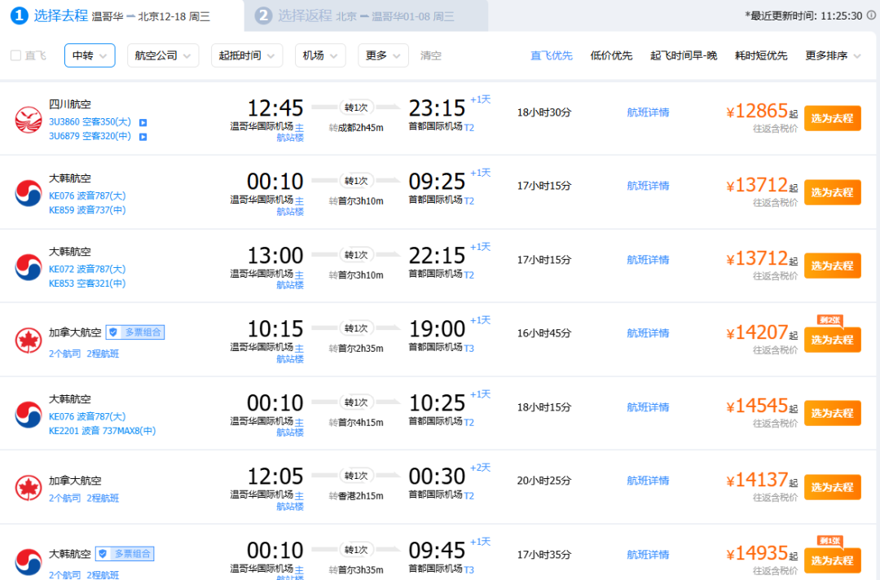
Task: Click Air Canada logo in 12:05 row
Action: 28,488
